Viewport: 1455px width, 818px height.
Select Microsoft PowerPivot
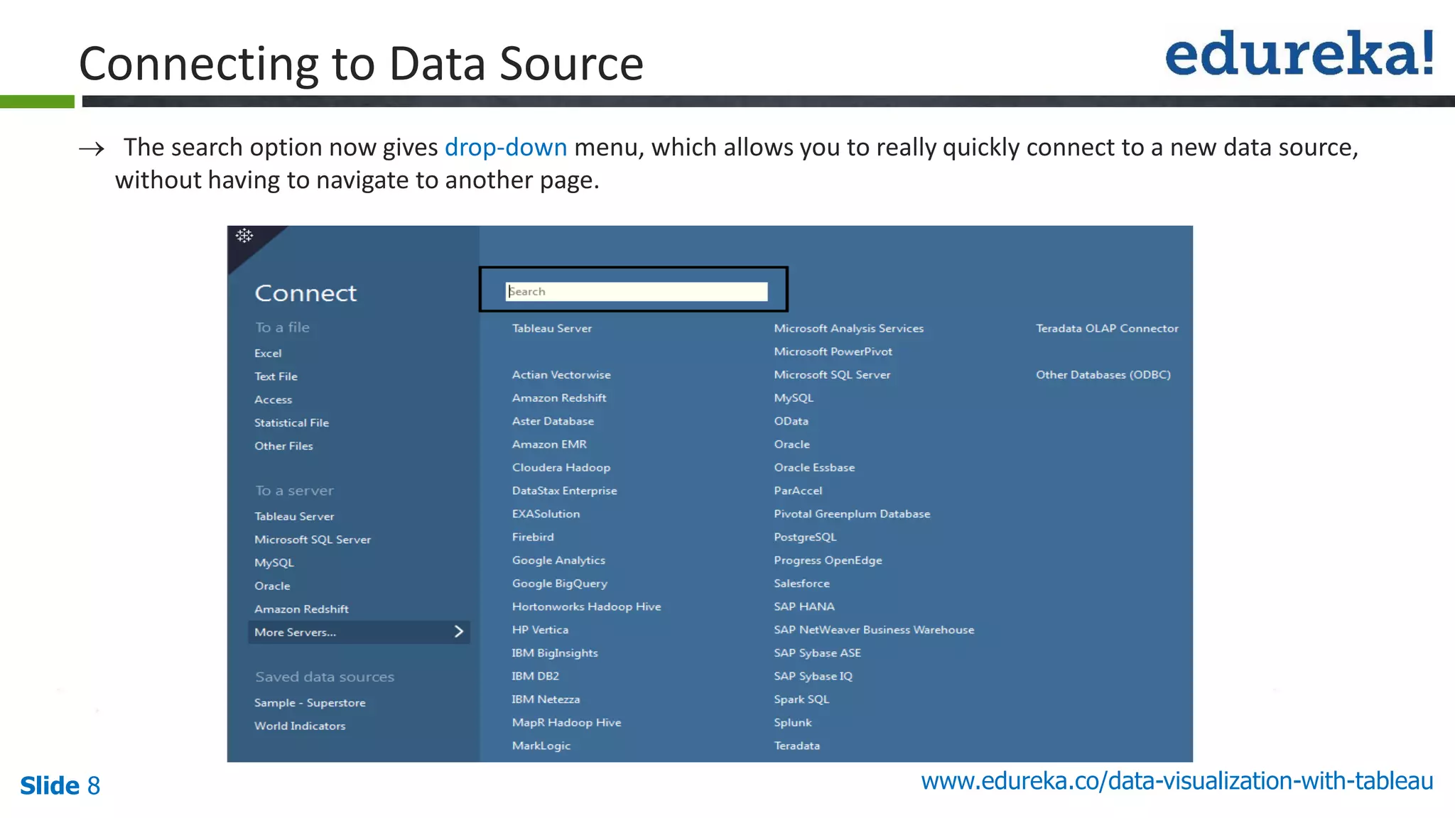[x=833, y=351]
